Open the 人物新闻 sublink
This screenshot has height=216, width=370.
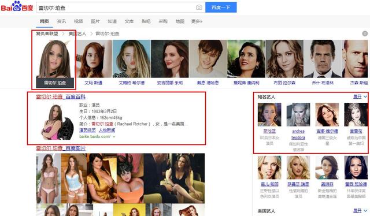(x=107, y=130)
